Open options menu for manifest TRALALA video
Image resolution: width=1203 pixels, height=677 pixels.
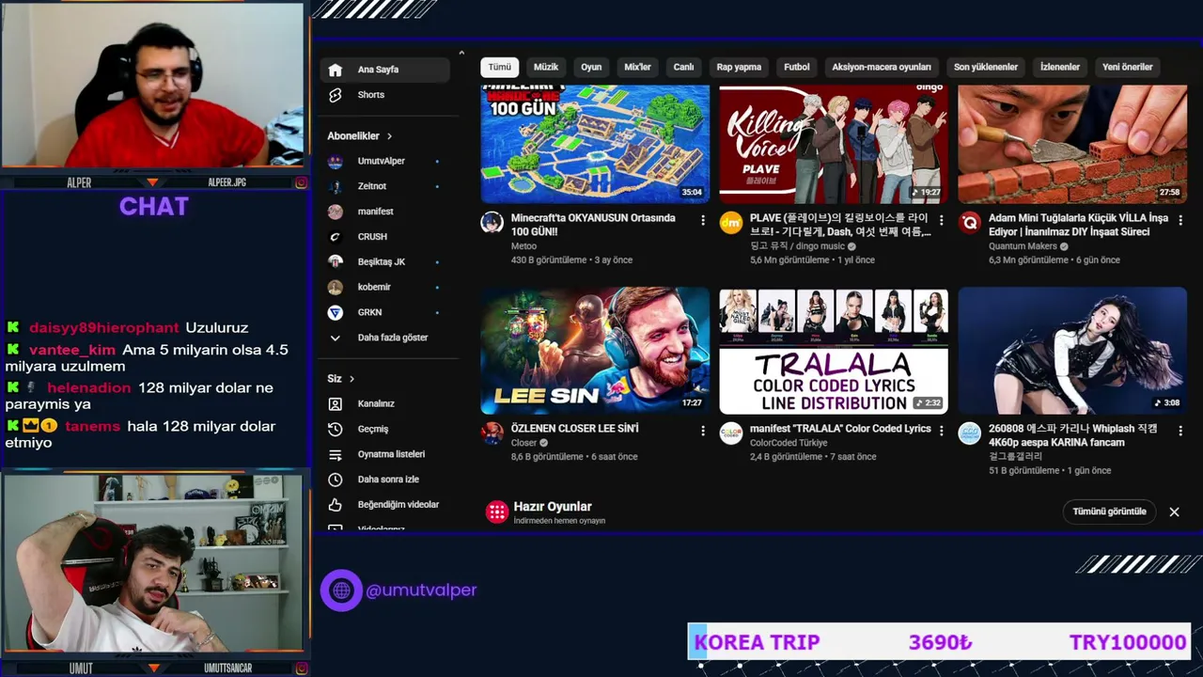click(942, 431)
